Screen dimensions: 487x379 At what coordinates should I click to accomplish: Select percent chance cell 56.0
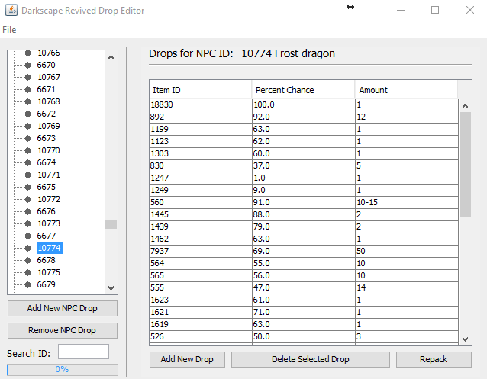pos(304,275)
